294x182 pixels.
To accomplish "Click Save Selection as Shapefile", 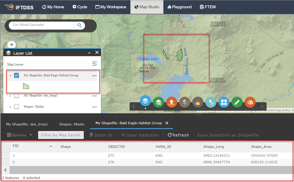I will click(228, 135).
